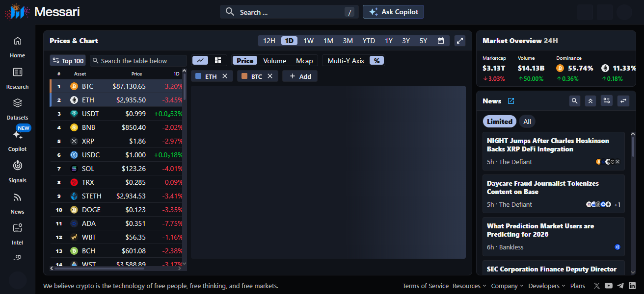
Task: Open the News filter settings icon
Action: [x=607, y=101]
